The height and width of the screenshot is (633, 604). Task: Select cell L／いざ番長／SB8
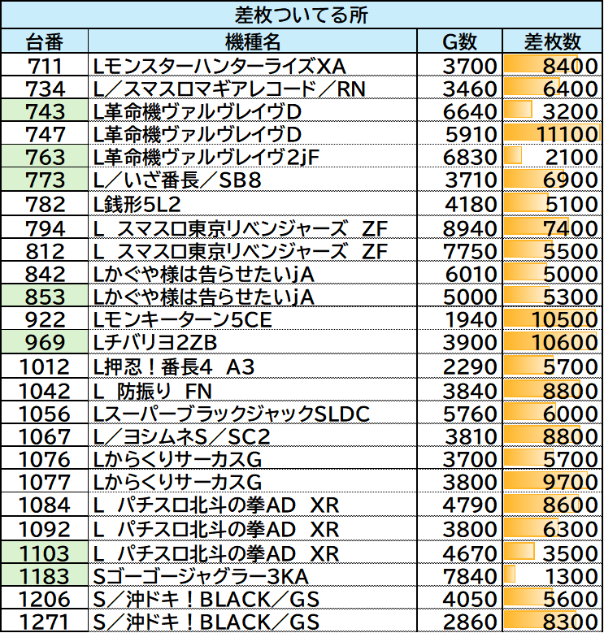252,180
